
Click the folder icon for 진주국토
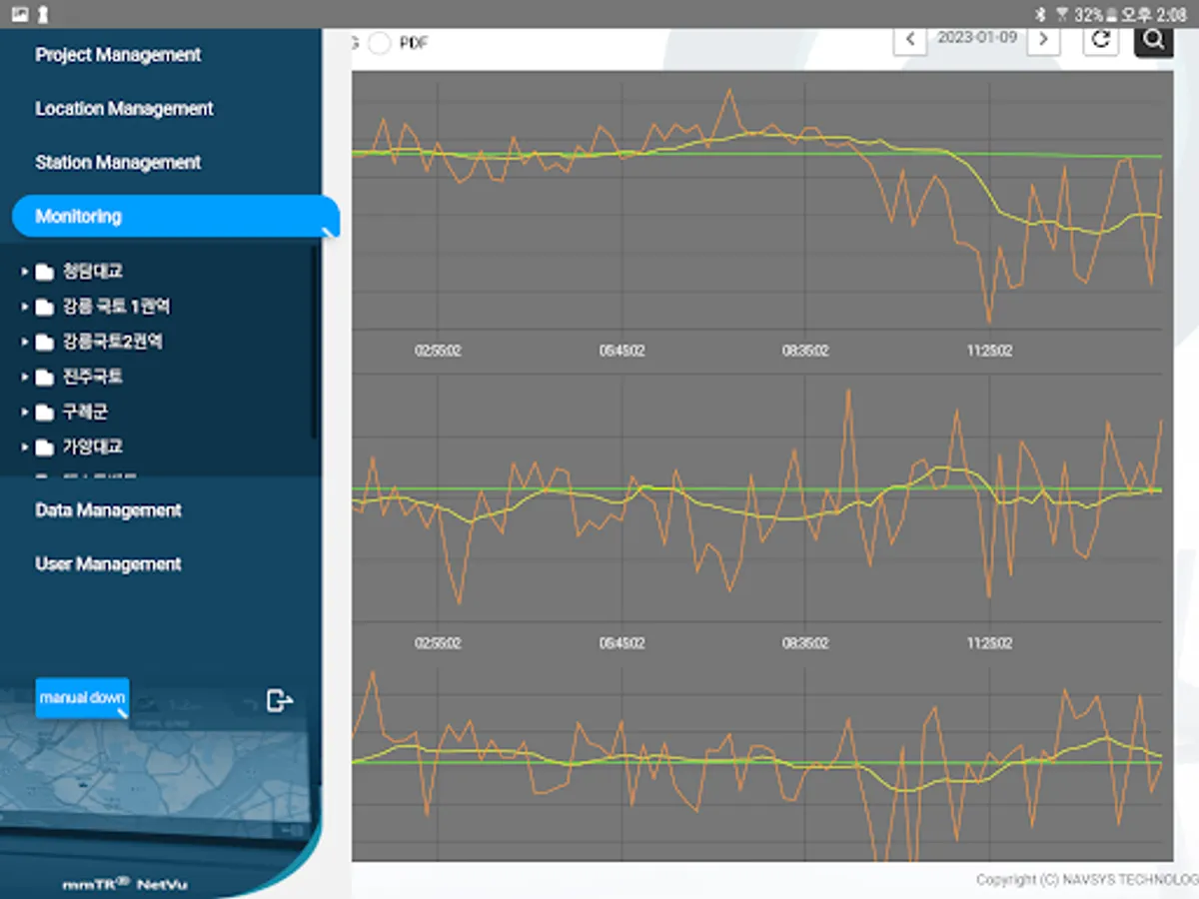pos(44,378)
